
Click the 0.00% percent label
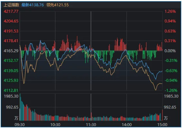(x=170, y=51)
